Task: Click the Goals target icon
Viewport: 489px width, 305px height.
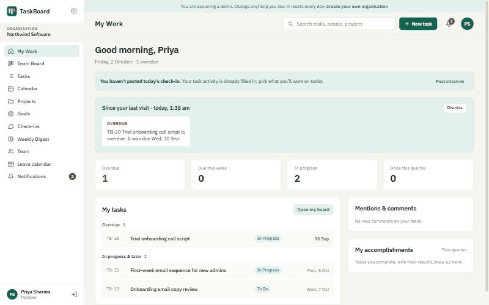Action: click(11, 114)
